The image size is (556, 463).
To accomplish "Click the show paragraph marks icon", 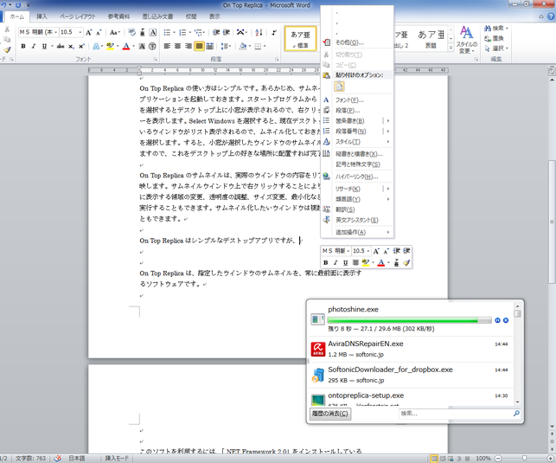I will tap(274, 32).
